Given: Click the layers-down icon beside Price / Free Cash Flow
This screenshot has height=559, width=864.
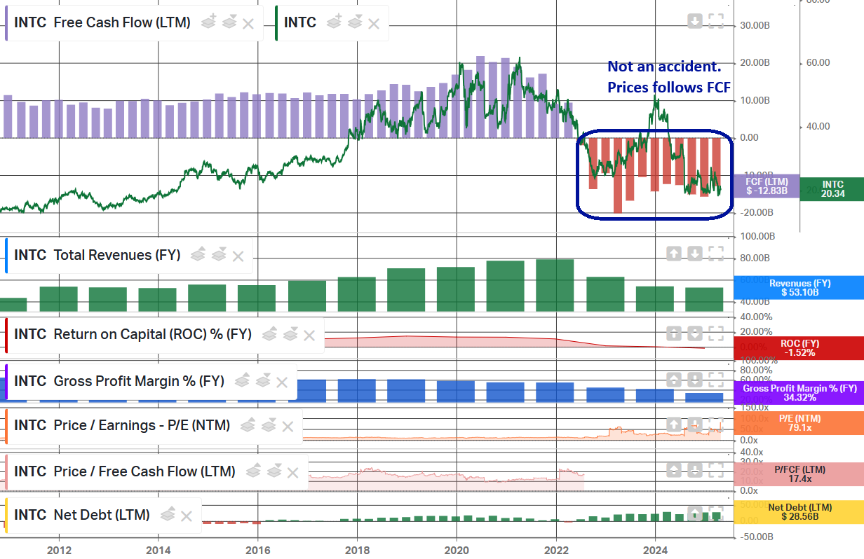Looking at the screenshot, I should [274, 471].
